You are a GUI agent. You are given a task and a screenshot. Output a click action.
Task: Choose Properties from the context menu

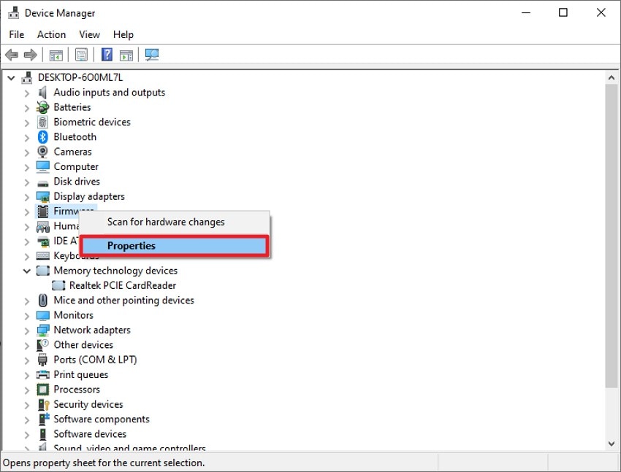coord(132,245)
